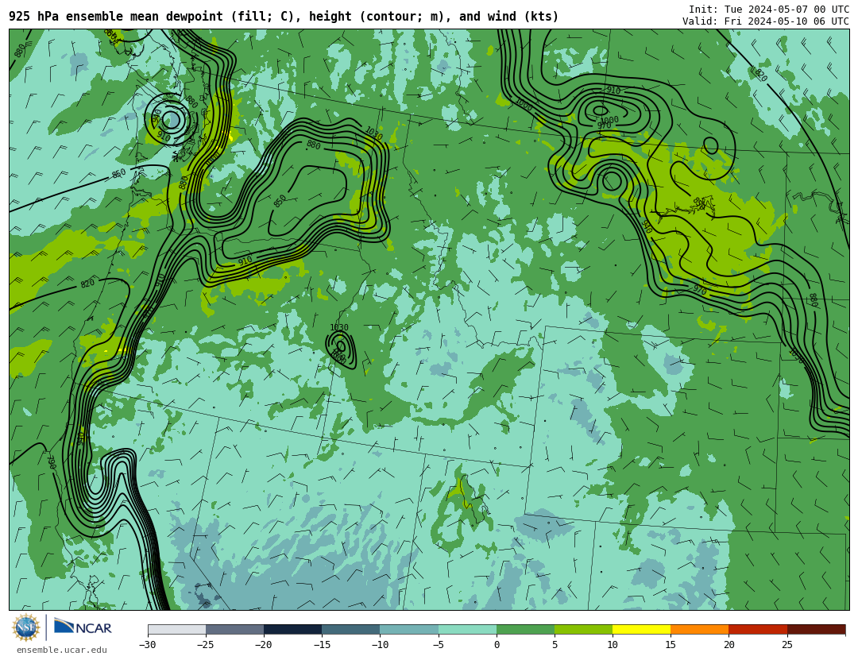Click the NSF logo

[x=25, y=627]
